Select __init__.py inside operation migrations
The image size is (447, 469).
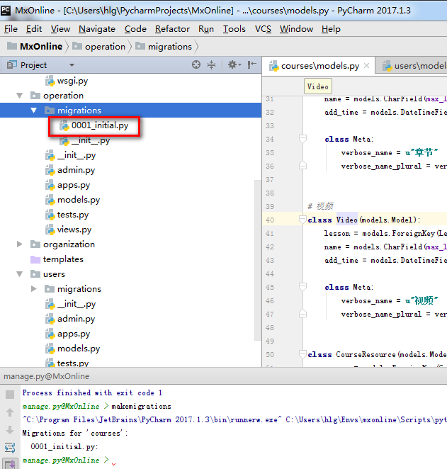(91, 140)
